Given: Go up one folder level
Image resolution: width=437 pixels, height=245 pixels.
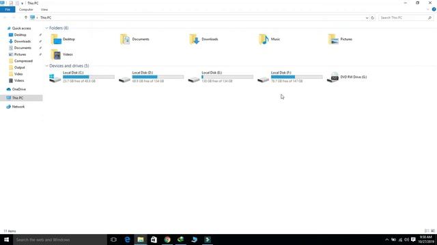Looking at the screenshot, I should click(26, 18).
